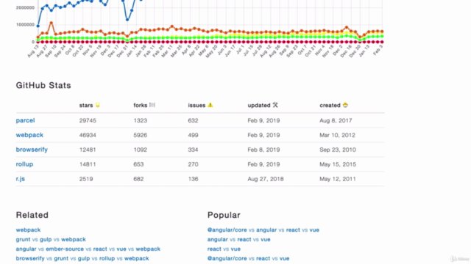Select browserify's created date Sep 23, 2010
The height and width of the screenshot is (264, 471).
[338, 150]
